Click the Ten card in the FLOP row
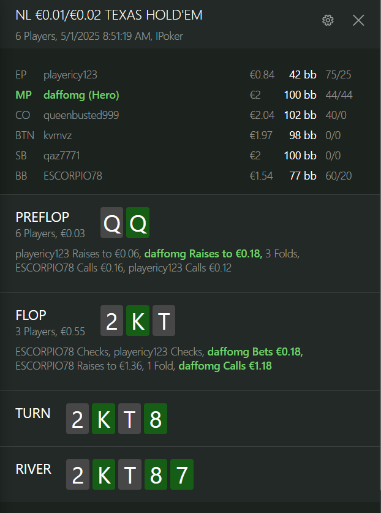The image size is (381, 513). pos(164,322)
